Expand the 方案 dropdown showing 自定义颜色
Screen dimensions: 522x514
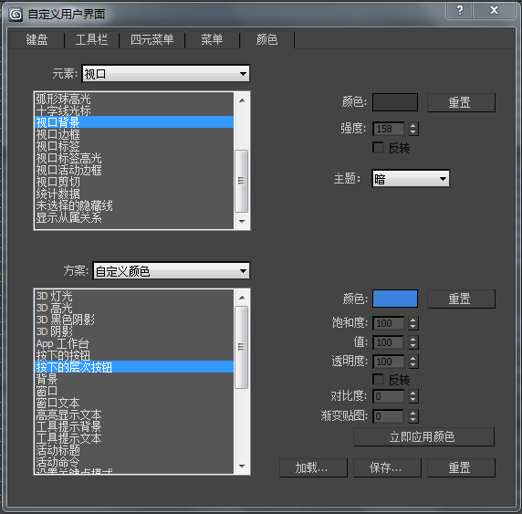[x=172, y=271]
